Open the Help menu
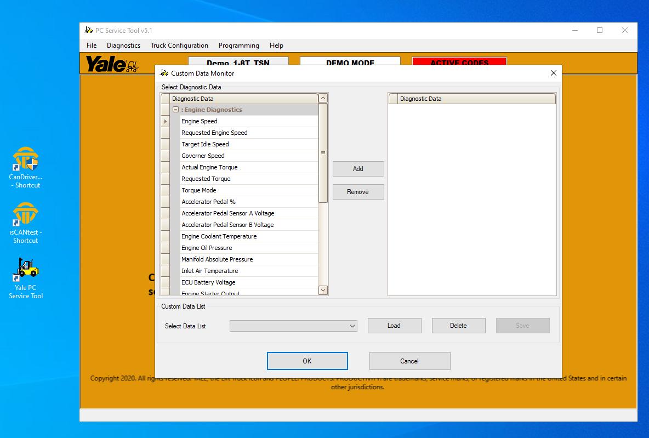This screenshot has width=649, height=438. tap(276, 45)
